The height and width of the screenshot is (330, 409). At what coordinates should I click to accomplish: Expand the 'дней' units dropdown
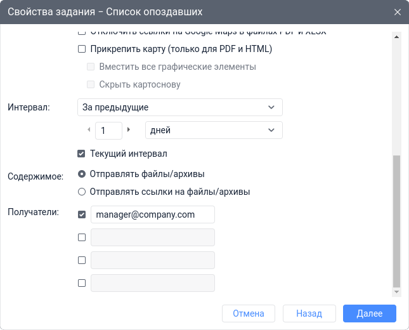coord(214,130)
